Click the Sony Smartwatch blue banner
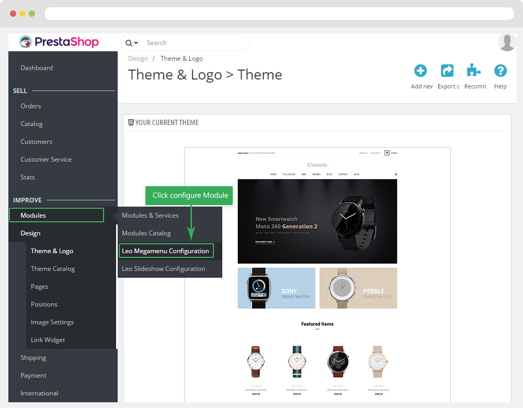The image size is (523, 408). click(277, 288)
